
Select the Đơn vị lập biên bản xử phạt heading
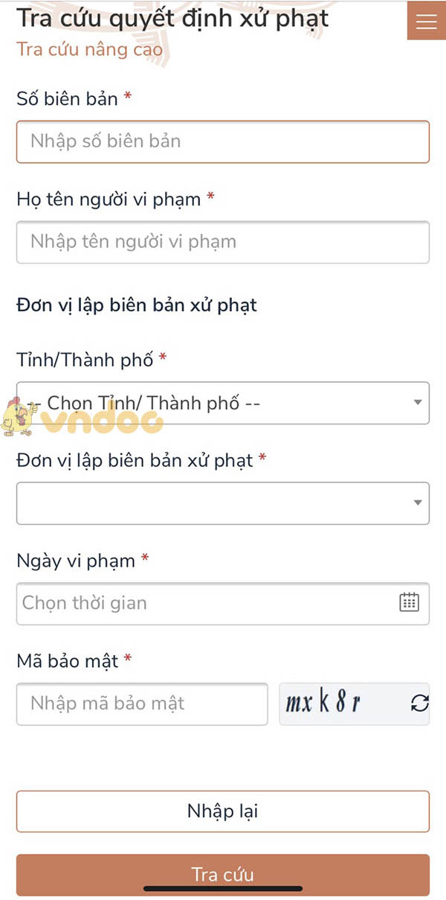point(137,304)
